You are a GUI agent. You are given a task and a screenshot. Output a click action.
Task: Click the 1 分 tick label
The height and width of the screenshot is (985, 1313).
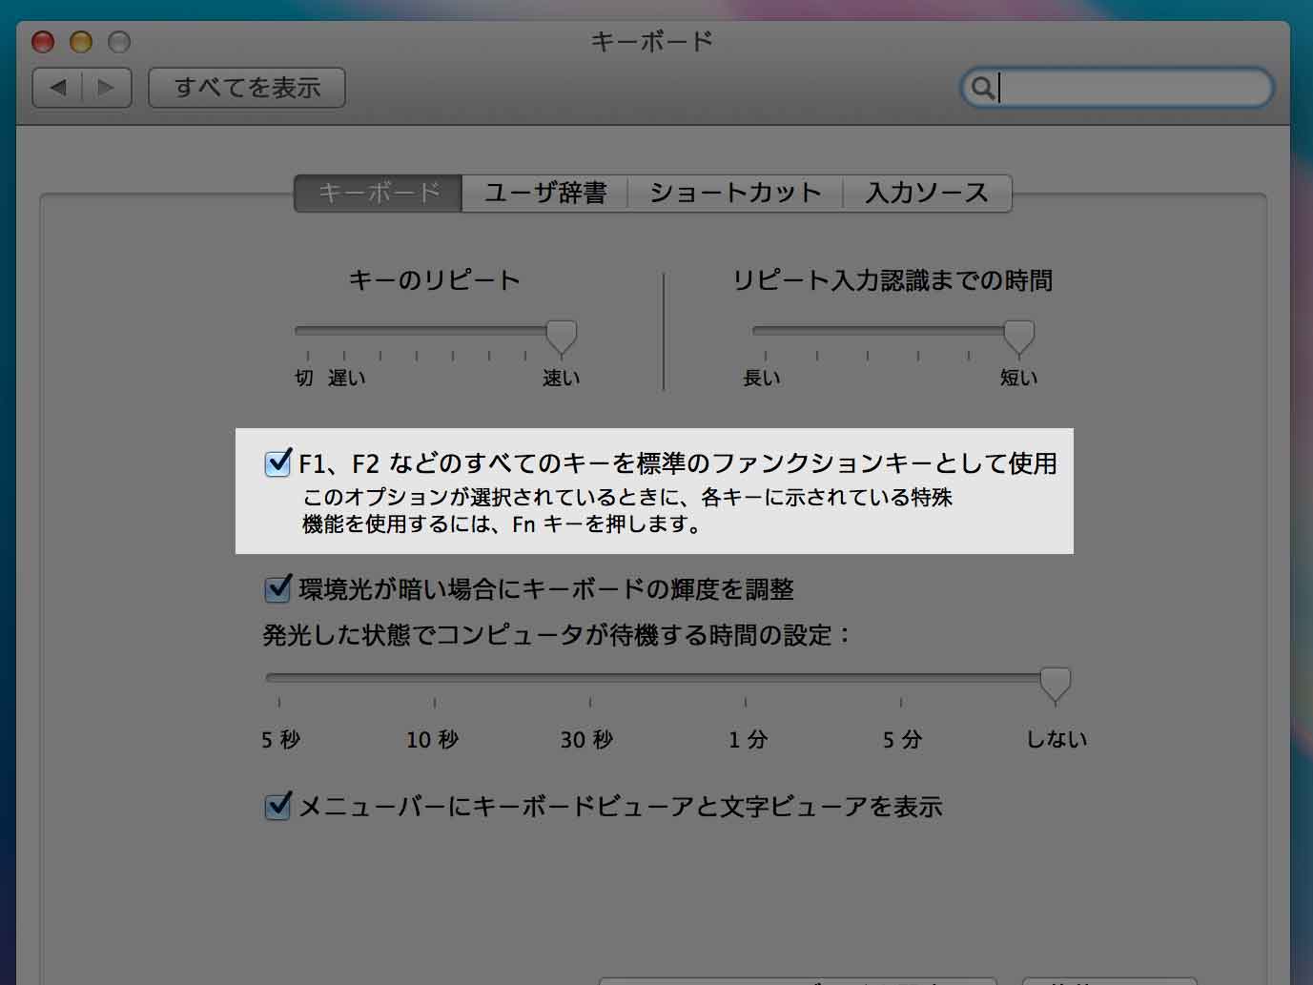748,740
